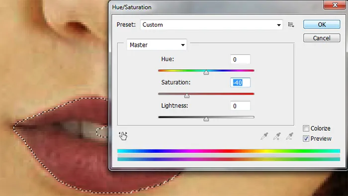348x196 pixels.
Task: Select the Add to Sample eyedropper
Action: 277,136
